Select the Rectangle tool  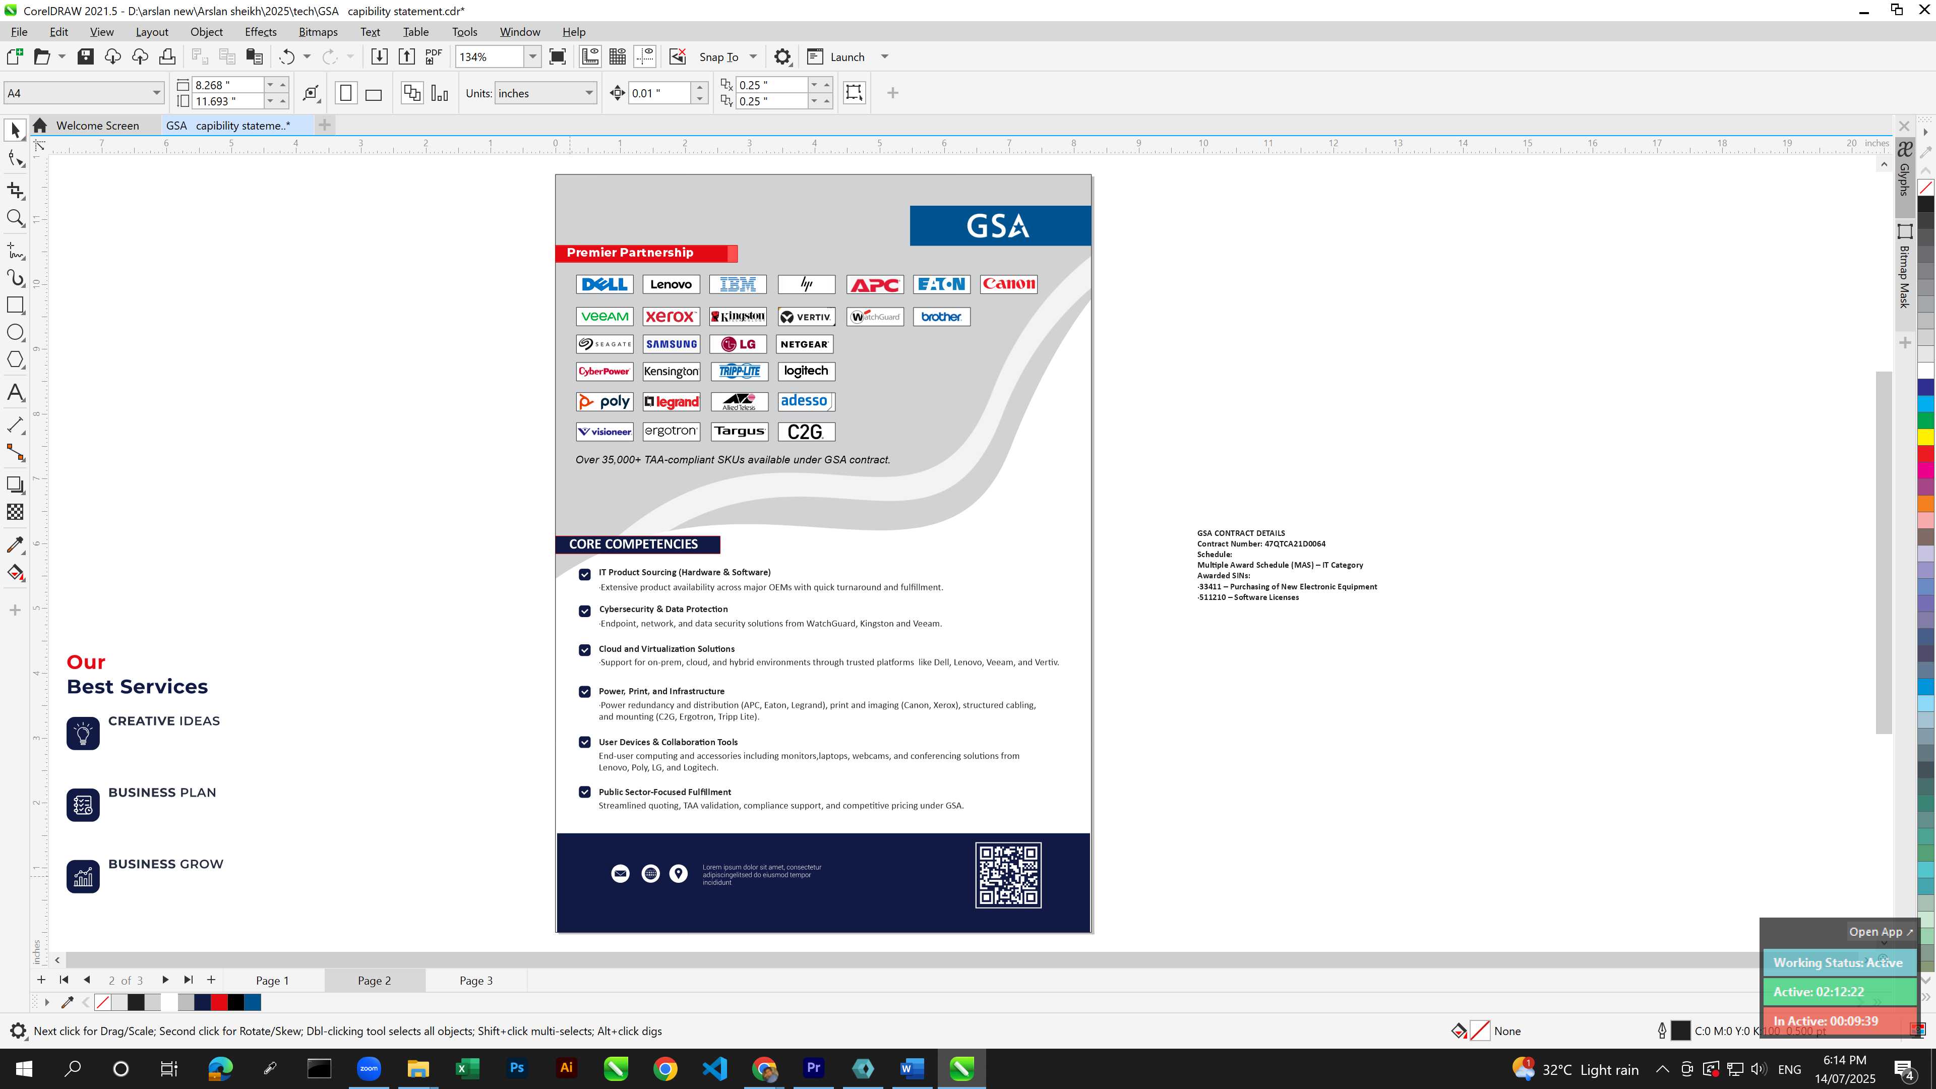(x=15, y=305)
